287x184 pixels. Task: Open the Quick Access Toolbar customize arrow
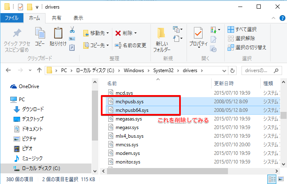37,7
